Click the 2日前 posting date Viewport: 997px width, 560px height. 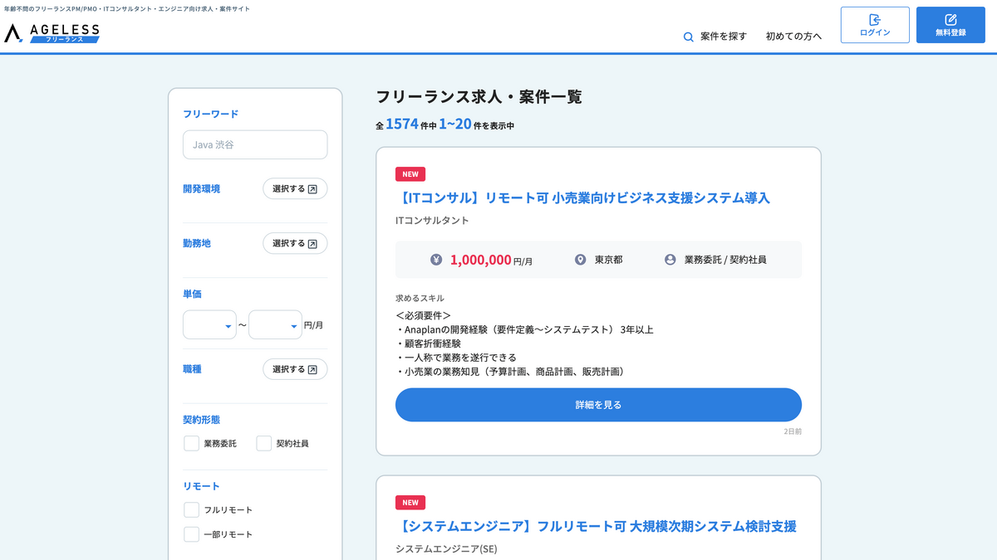(x=793, y=432)
